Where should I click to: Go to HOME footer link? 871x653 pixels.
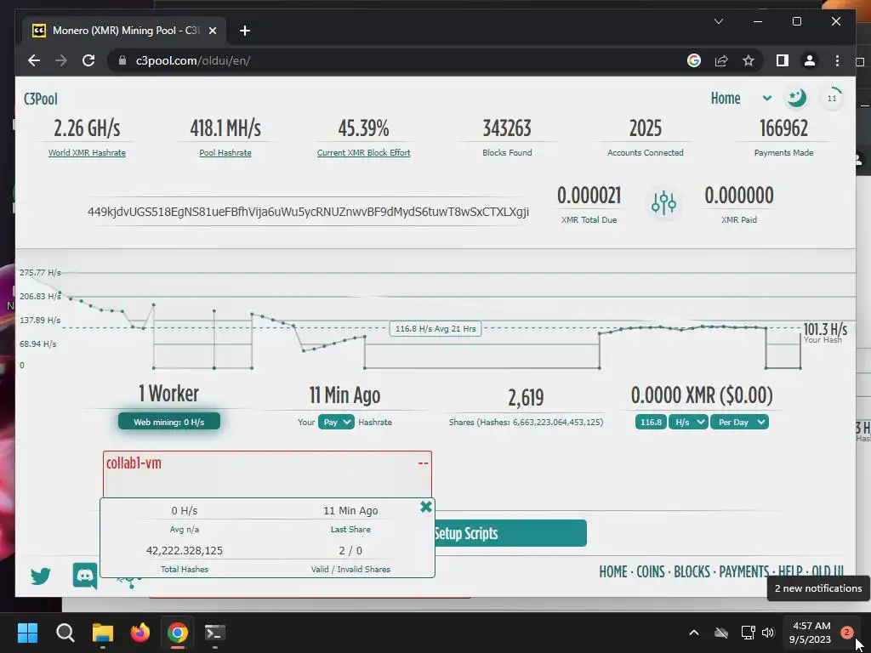[612, 572]
